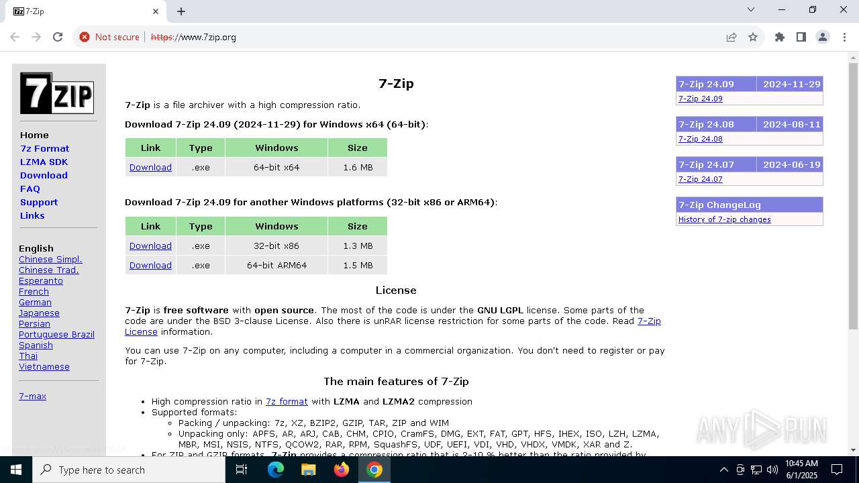Screen dimensions: 859x483
Task: Download the 32-bit x86 exe
Action: [150, 246]
